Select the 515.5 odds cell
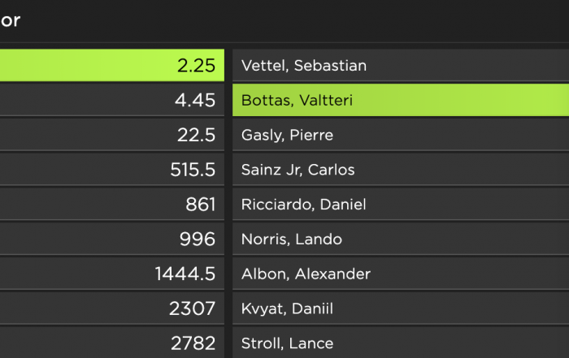The height and width of the screenshot is (358, 569). 112,170
